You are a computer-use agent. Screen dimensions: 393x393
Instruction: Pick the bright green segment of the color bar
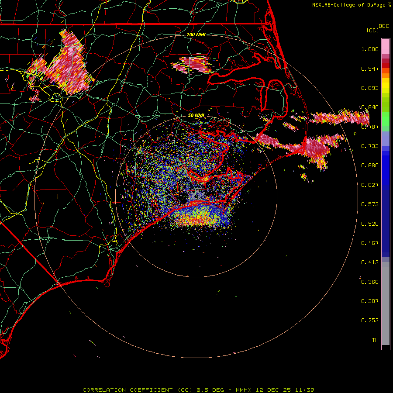[386, 119]
